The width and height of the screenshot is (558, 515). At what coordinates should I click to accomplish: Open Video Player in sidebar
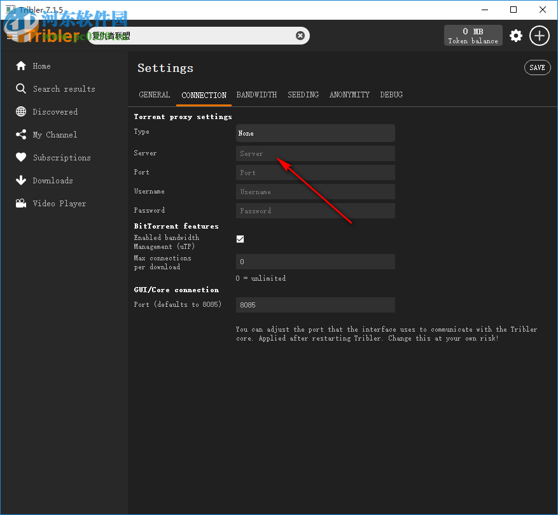(59, 203)
